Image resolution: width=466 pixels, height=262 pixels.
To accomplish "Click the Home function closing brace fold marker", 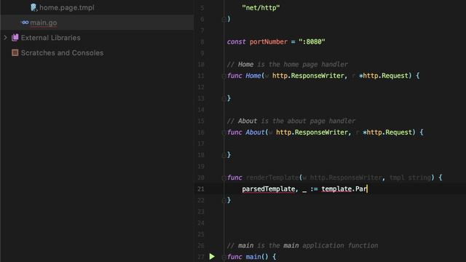I will click(224, 99).
